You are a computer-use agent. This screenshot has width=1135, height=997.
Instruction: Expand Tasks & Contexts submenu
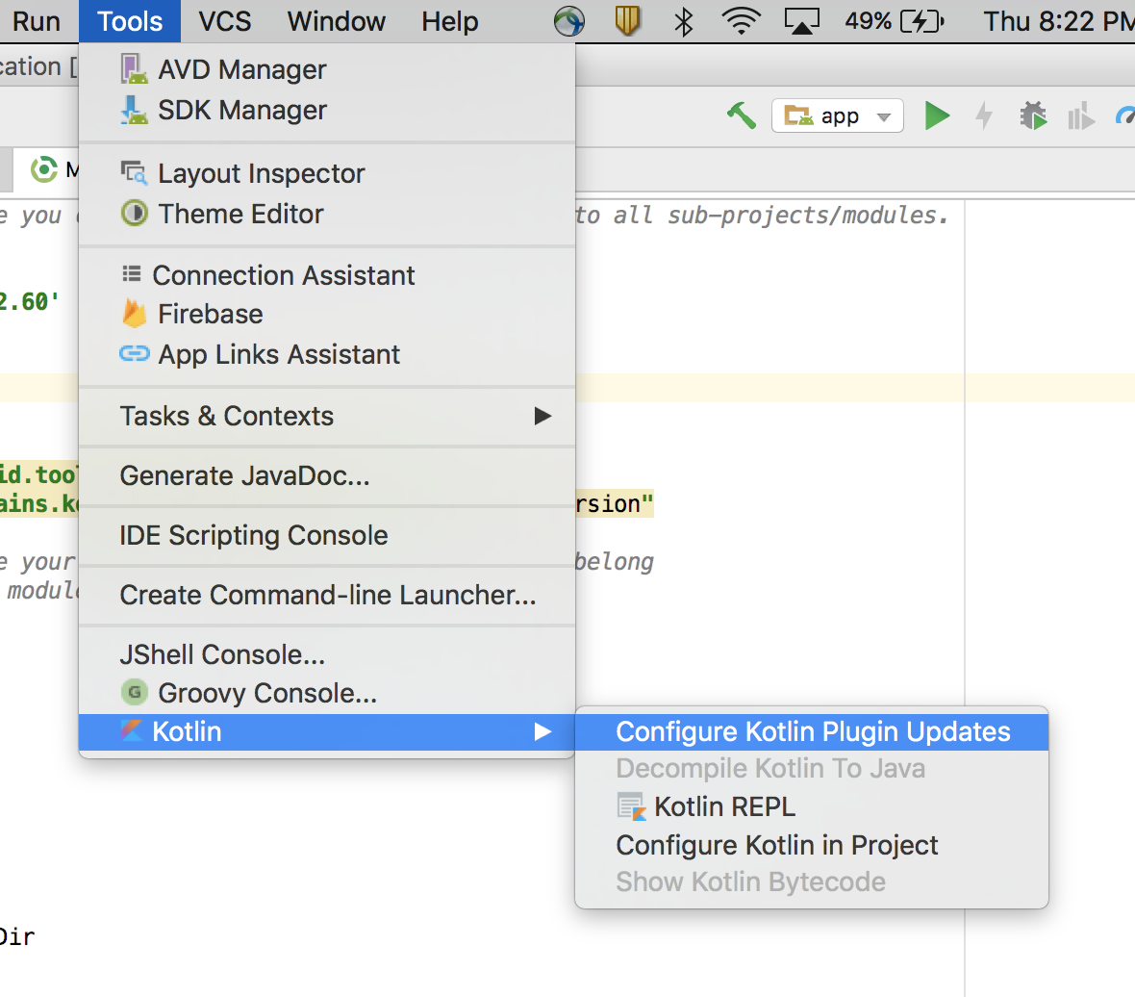pos(326,417)
